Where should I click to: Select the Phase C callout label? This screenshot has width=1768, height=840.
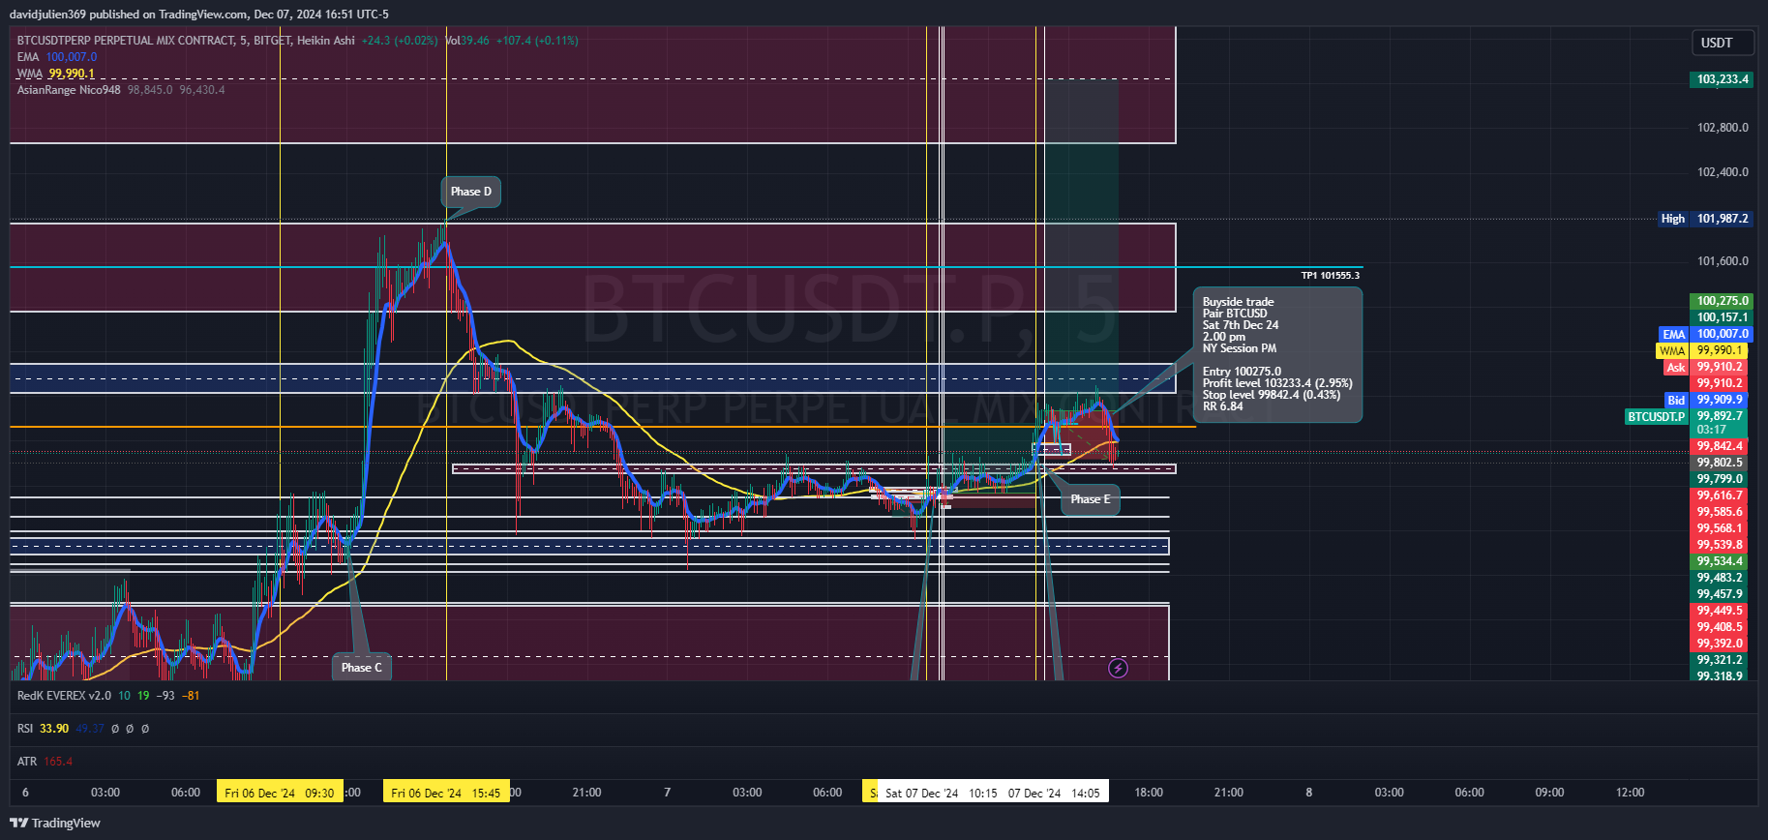coord(362,667)
